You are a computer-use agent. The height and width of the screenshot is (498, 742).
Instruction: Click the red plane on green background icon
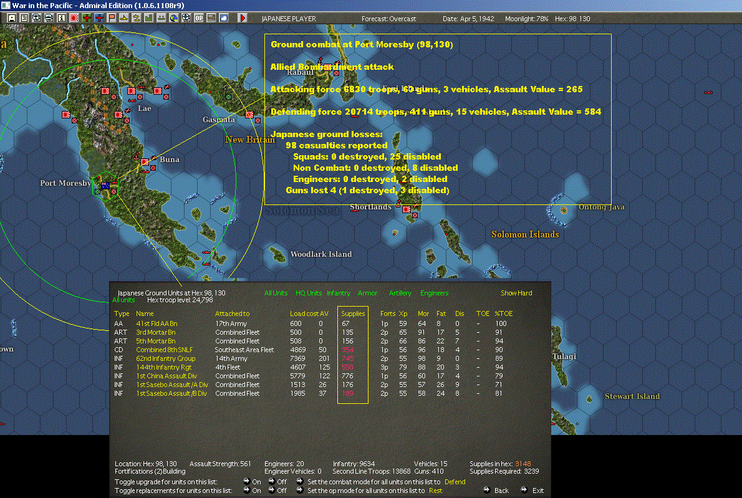(87, 18)
